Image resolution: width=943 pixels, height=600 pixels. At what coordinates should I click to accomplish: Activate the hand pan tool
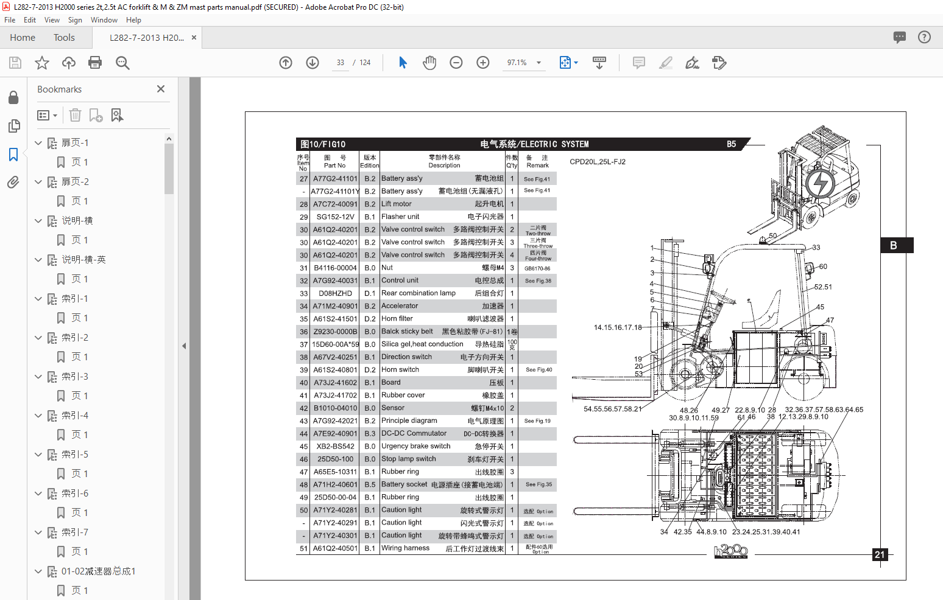click(429, 63)
